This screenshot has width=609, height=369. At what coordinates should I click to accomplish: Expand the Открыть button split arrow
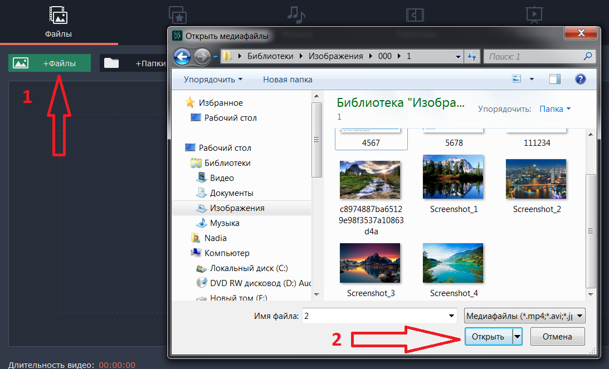[x=518, y=336]
